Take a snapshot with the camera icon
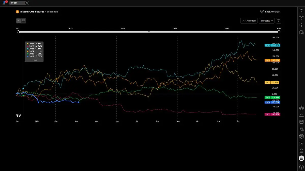 [x=279, y=21]
